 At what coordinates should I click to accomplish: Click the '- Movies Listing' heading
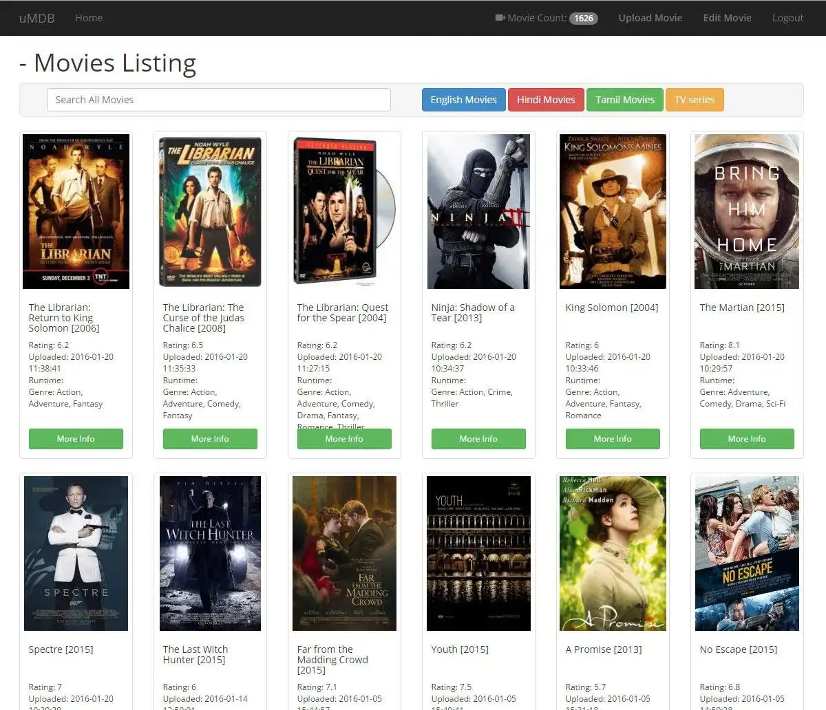click(x=108, y=63)
